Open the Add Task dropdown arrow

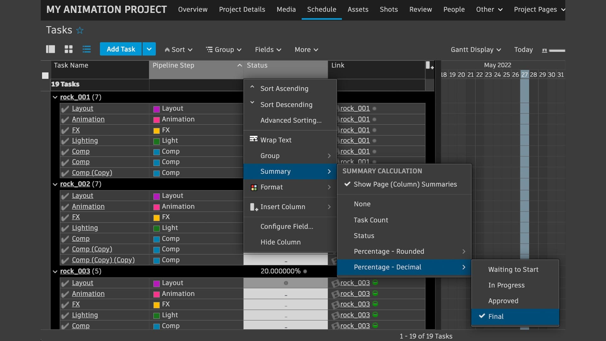tap(149, 49)
